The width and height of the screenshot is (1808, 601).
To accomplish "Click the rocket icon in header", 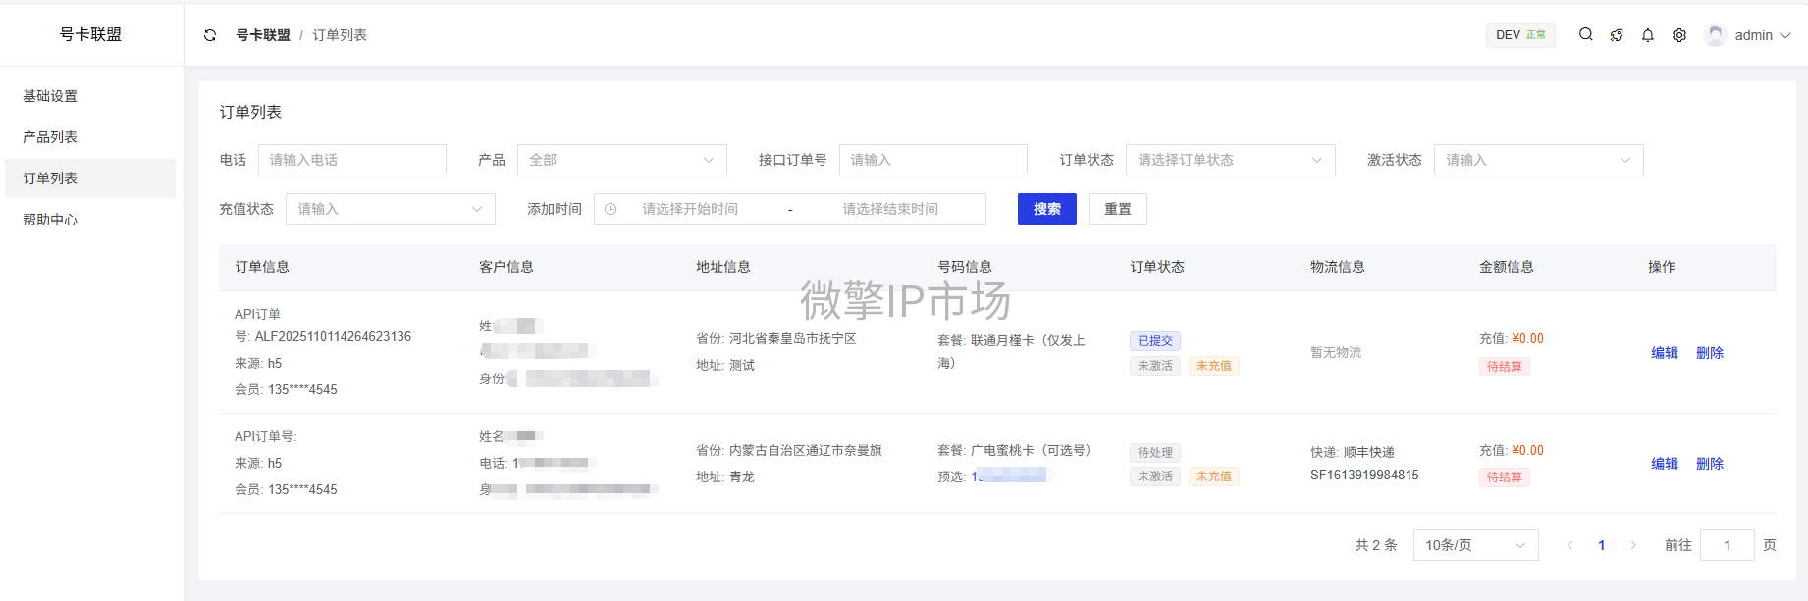I will point(1617,35).
